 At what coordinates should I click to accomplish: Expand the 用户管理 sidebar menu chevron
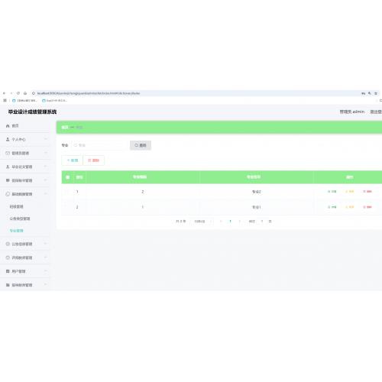click(46, 271)
